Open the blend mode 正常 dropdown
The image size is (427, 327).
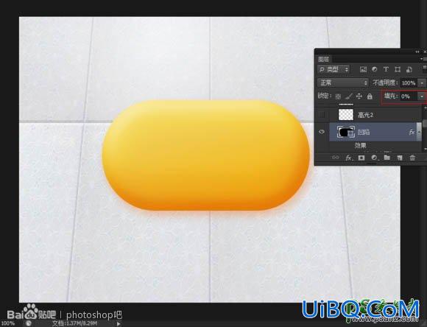click(x=343, y=82)
